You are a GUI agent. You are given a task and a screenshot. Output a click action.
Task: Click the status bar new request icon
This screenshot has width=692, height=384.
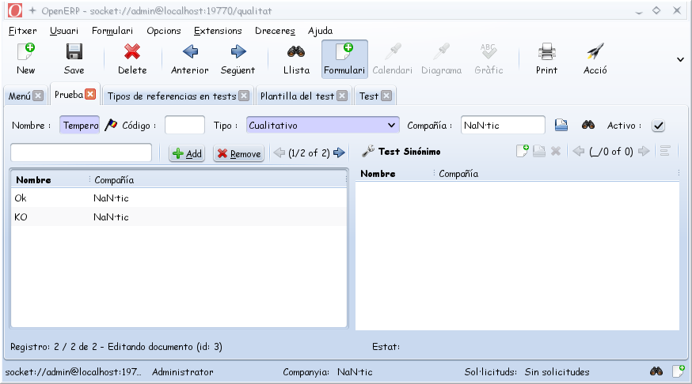679,371
